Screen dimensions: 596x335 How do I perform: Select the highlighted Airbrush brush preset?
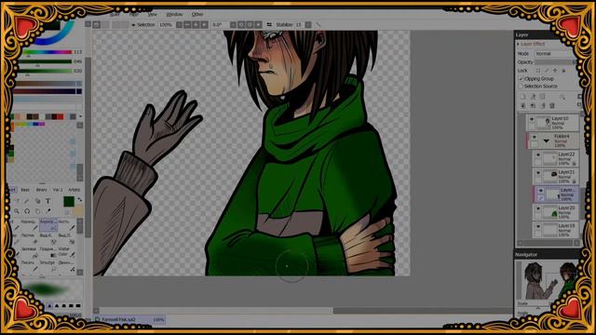coord(48,224)
